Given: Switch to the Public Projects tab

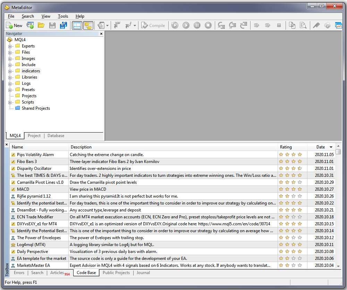Looking at the screenshot, I should [116, 273].
